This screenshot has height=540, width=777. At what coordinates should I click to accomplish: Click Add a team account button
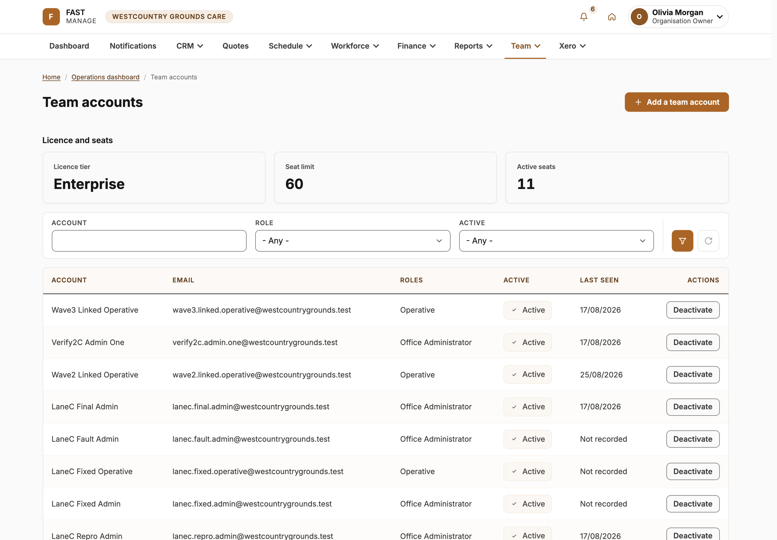[x=677, y=102]
